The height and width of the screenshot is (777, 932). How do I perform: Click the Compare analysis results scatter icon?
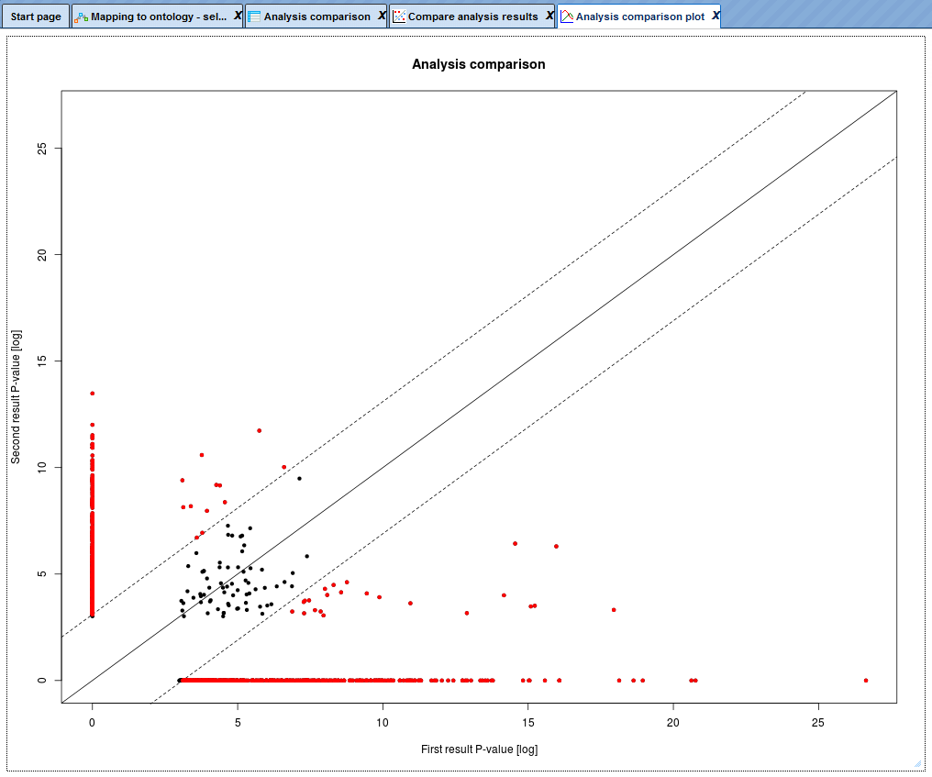399,17
